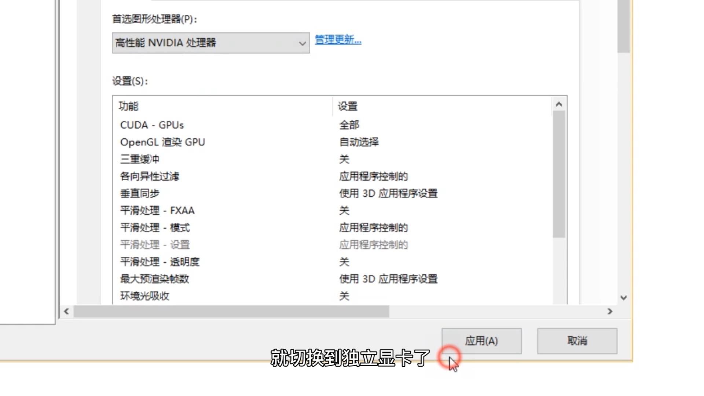This screenshot has height=396, width=704.
Task: Select the 三重缓冲 setting
Action: coord(140,159)
